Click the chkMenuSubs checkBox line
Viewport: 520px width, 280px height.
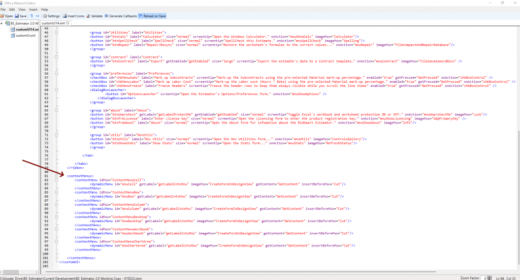[291, 78]
